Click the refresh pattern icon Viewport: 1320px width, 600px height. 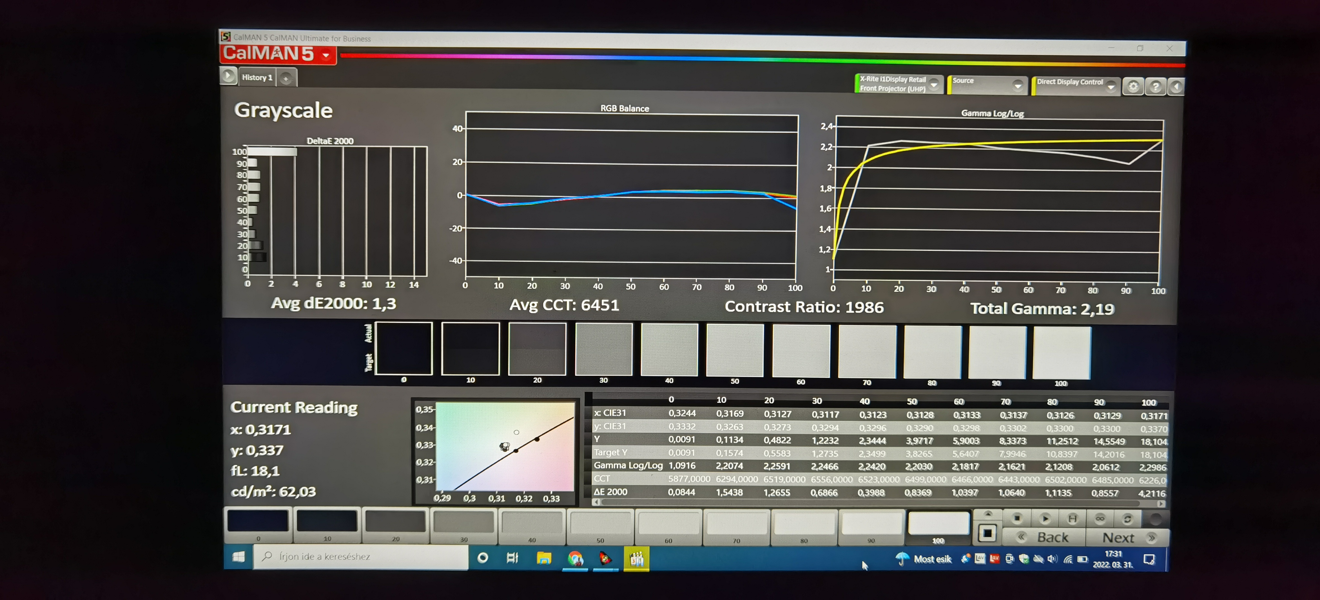[x=1127, y=519]
